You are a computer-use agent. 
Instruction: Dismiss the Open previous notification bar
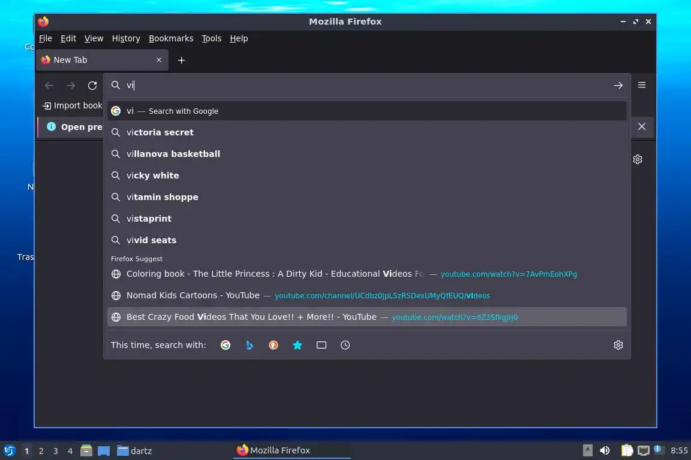tap(642, 127)
